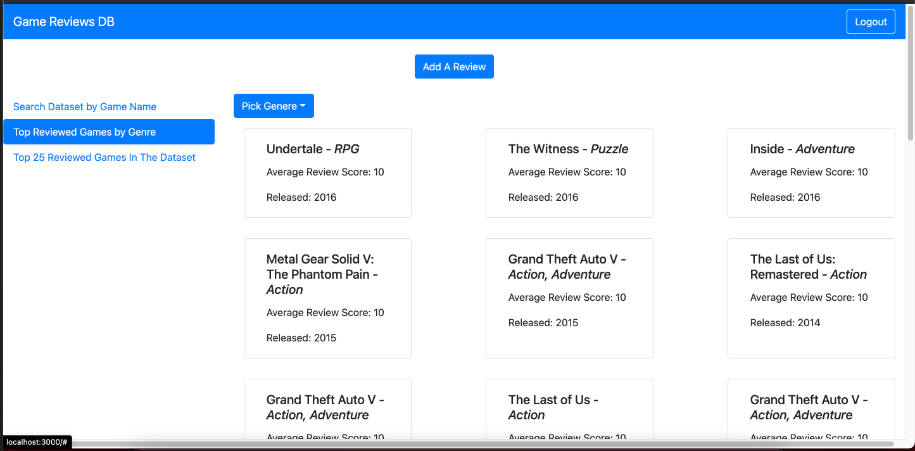Click the Undertale - RPG card title
This screenshot has height=451, width=915.
click(313, 149)
